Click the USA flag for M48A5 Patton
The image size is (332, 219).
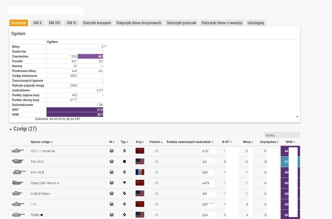(x=140, y=193)
